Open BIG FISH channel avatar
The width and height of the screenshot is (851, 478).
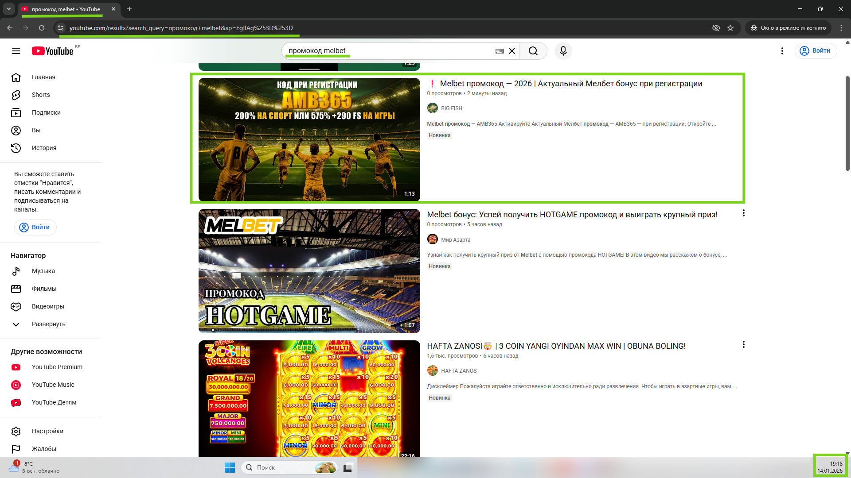[433, 108]
